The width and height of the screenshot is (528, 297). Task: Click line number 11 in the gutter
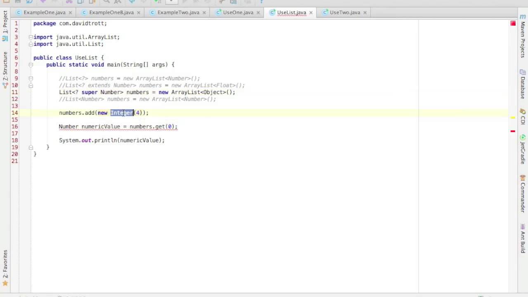pyautogui.click(x=15, y=92)
